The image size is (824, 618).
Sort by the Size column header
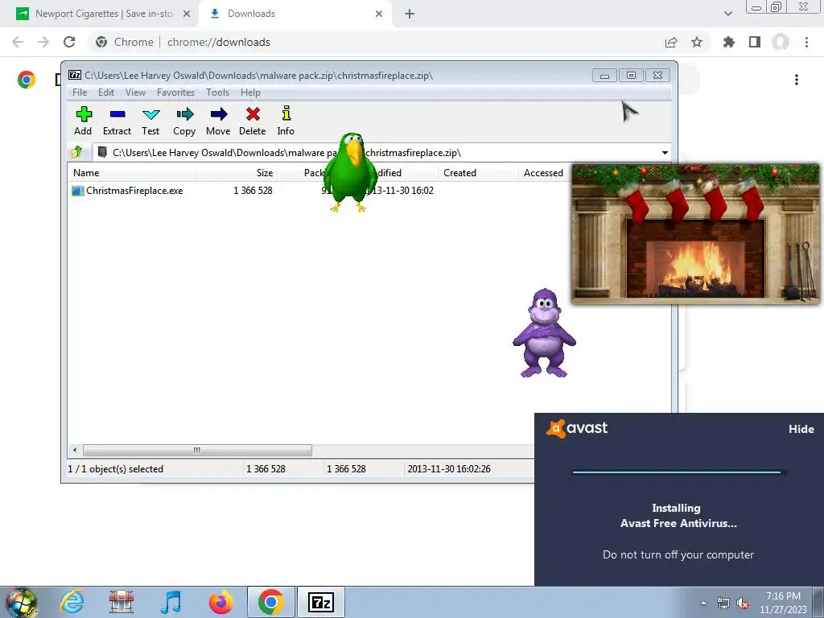[x=237, y=173]
